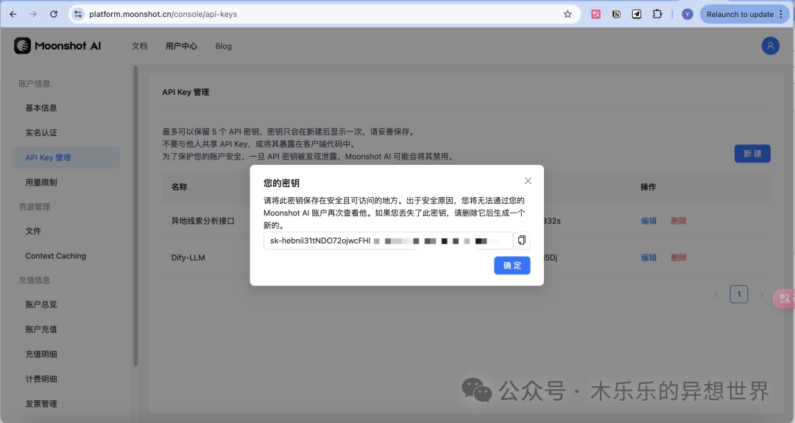The image size is (795, 423).
Task: Go back with the browser back arrow
Action: pyautogui.click(x=13, y=14)
